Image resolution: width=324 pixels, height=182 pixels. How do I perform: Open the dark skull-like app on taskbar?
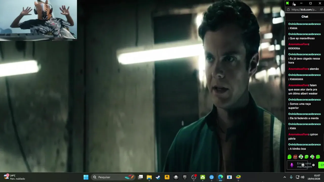(176, 177)
